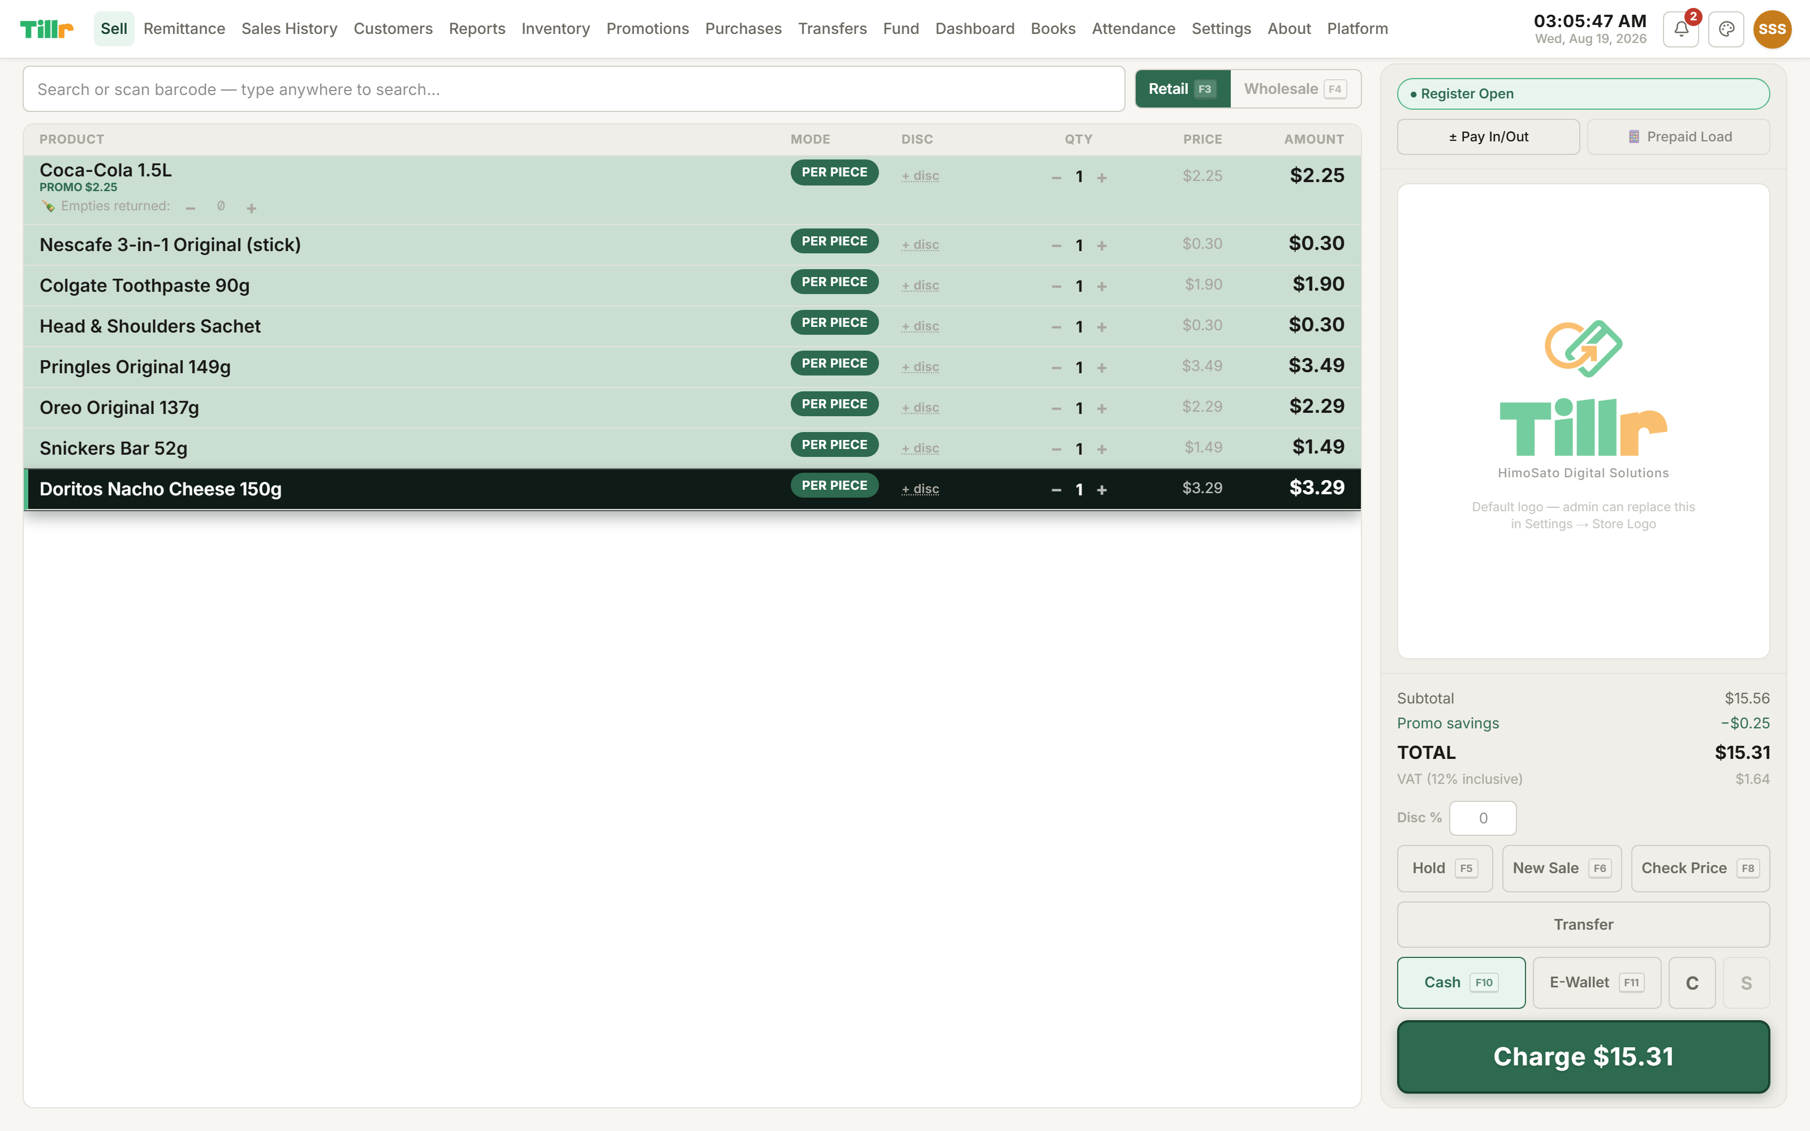This screenshot has width=1810, height=1131.
Task: Toggle PER PIECE mode on Coca-Cola row
Action: coord(834,172)
